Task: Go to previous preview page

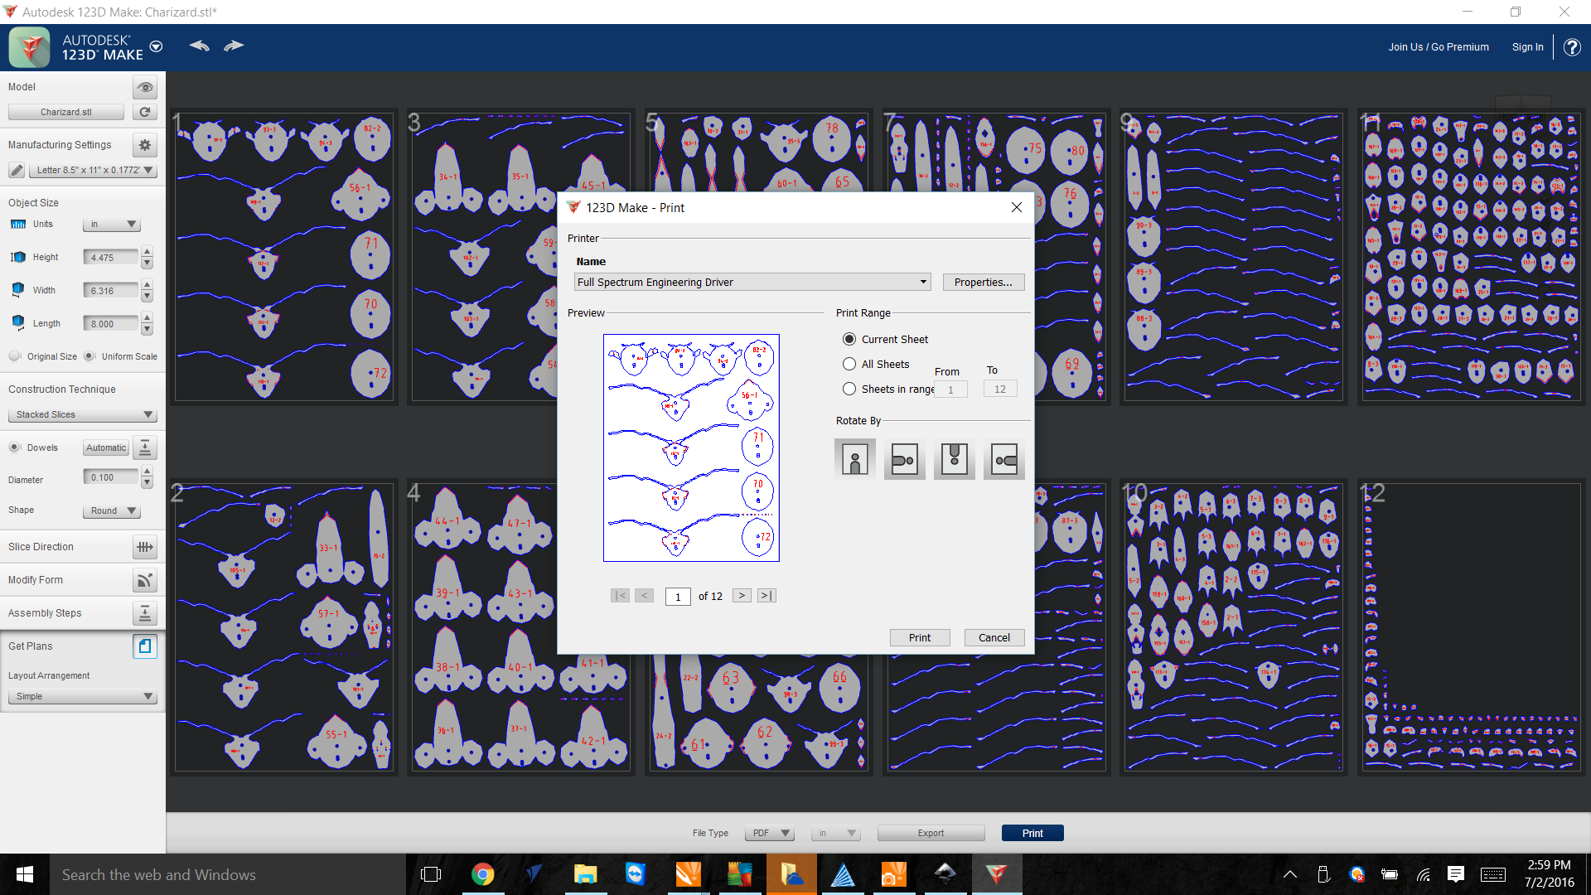Action: tap(644, 596)
